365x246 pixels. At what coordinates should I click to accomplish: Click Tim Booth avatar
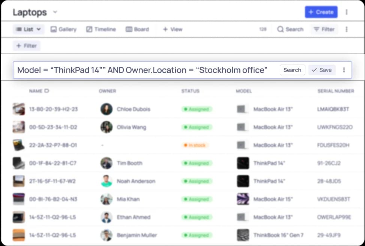click(107, 163)
